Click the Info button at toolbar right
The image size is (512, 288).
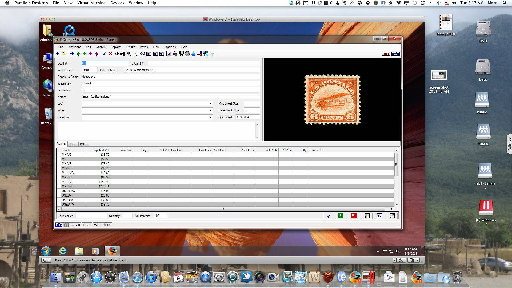coord(395,54)
